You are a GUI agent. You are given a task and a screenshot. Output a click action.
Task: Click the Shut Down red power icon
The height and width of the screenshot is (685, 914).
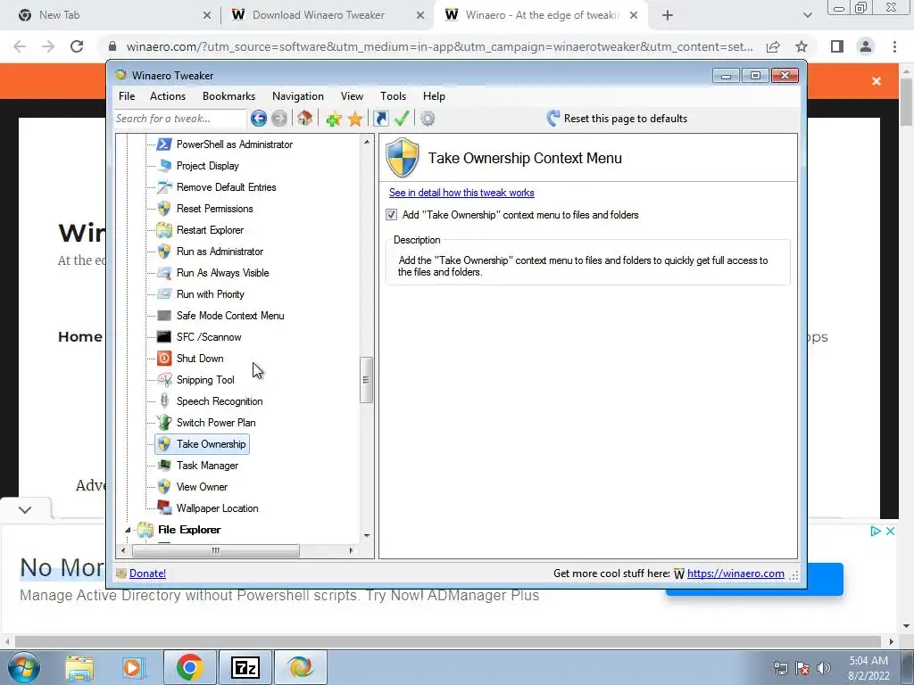[164, 359]
